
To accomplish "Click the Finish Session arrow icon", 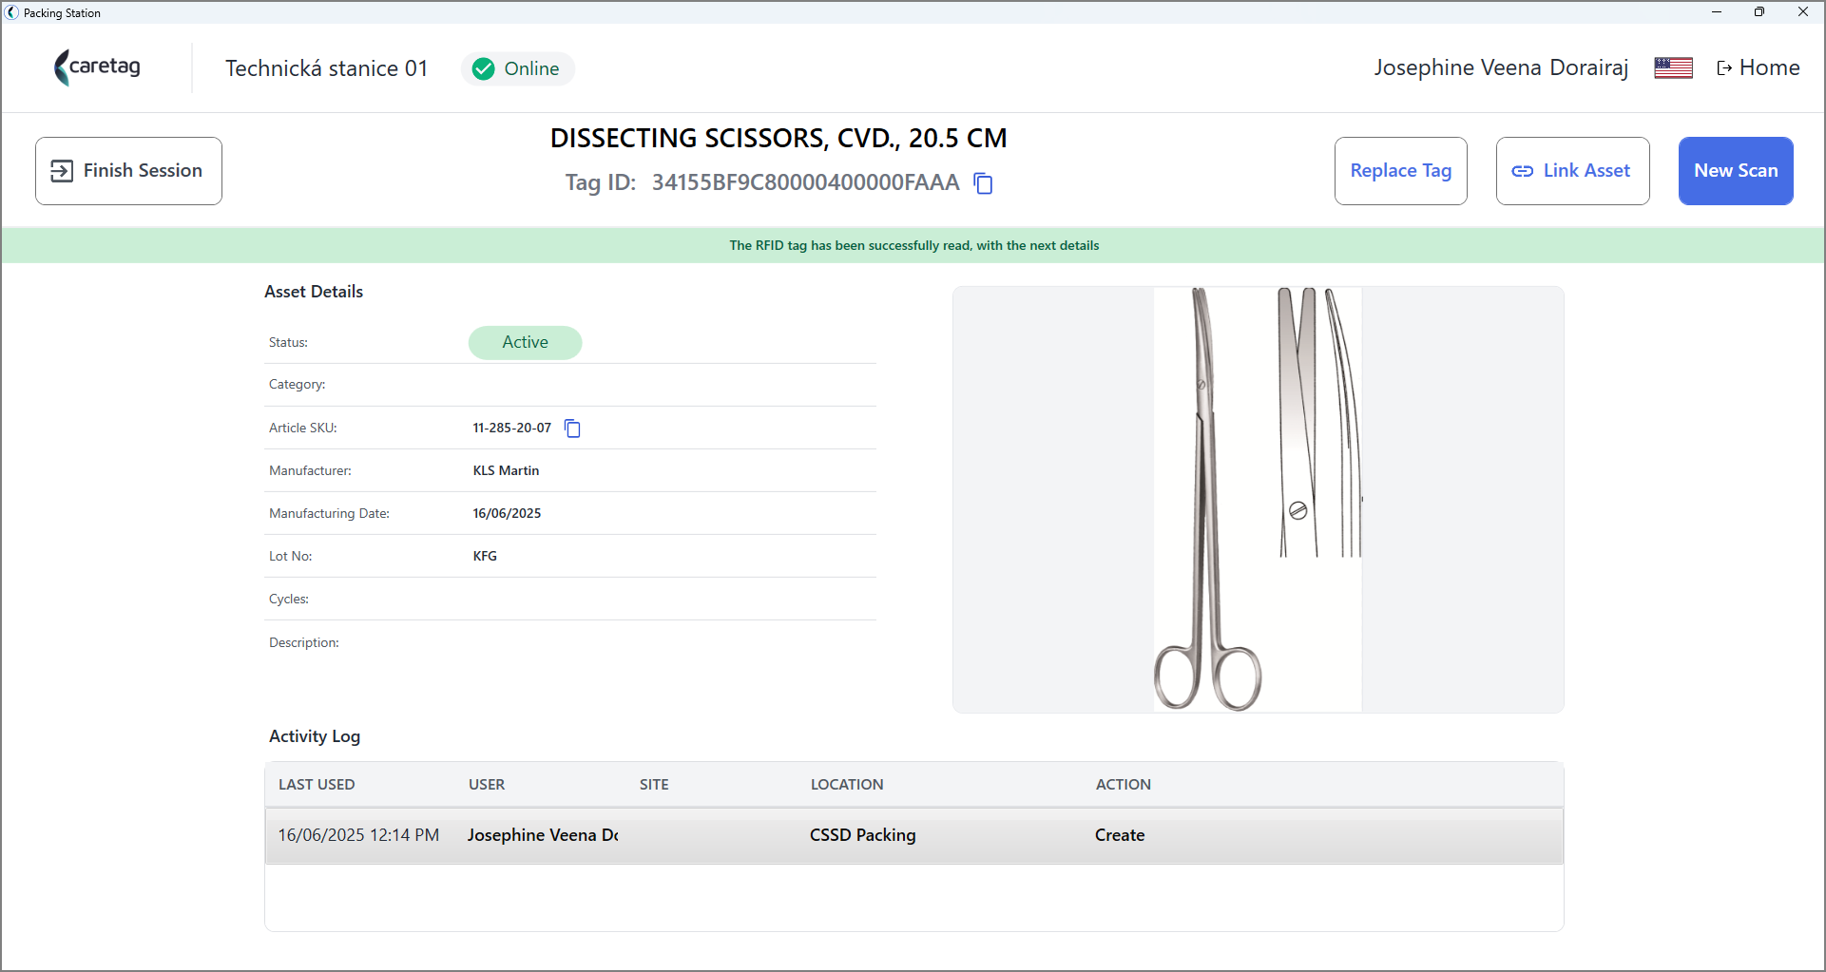I will 62,171.
